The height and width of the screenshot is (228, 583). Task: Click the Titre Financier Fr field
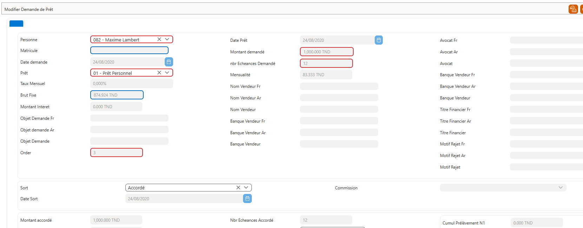[546, 109]
